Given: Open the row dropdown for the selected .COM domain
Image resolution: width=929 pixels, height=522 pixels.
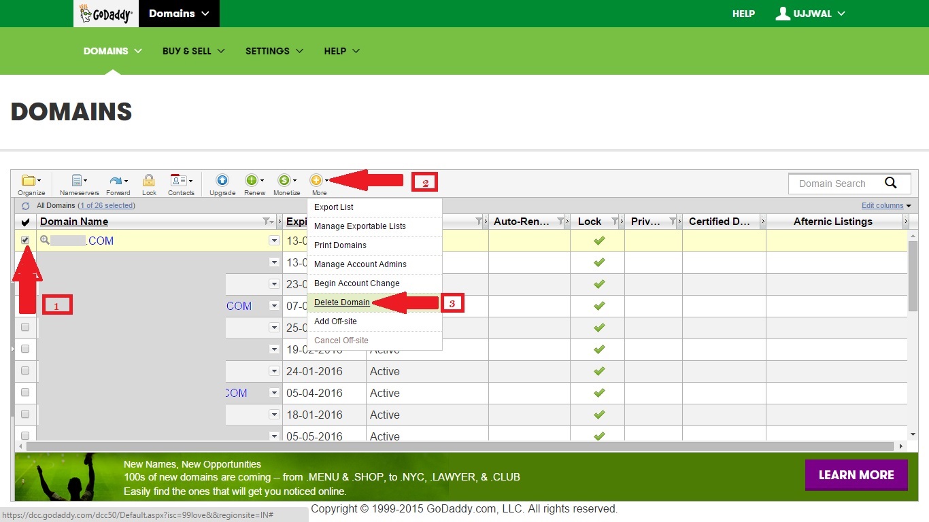Looking at the screenshot, I should pos(274,241).
